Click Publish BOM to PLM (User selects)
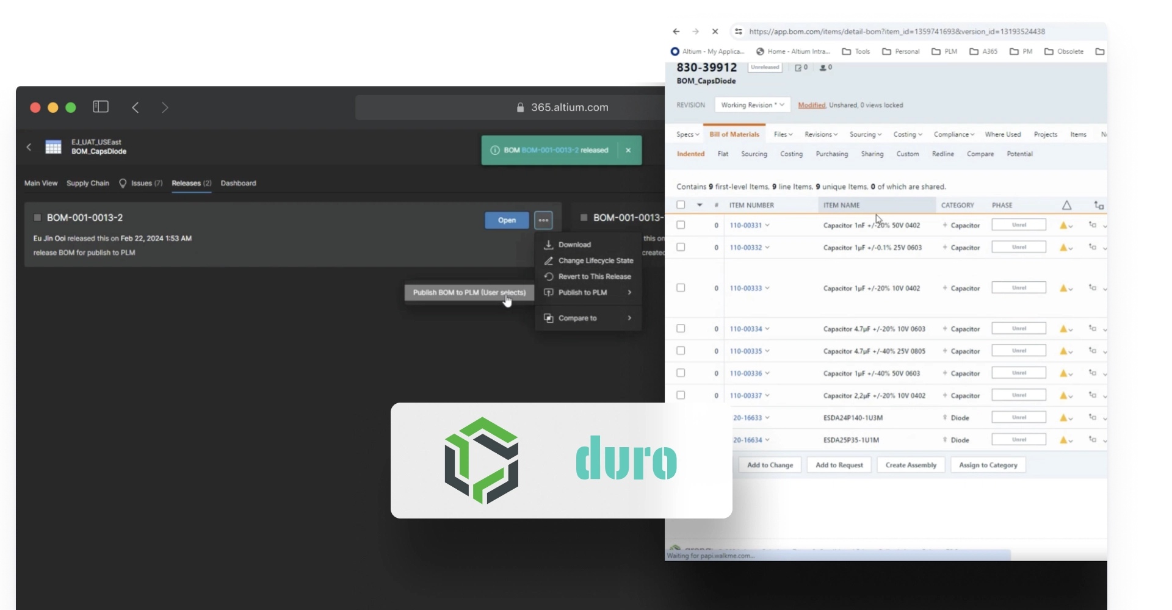 [x=469, y=292]
